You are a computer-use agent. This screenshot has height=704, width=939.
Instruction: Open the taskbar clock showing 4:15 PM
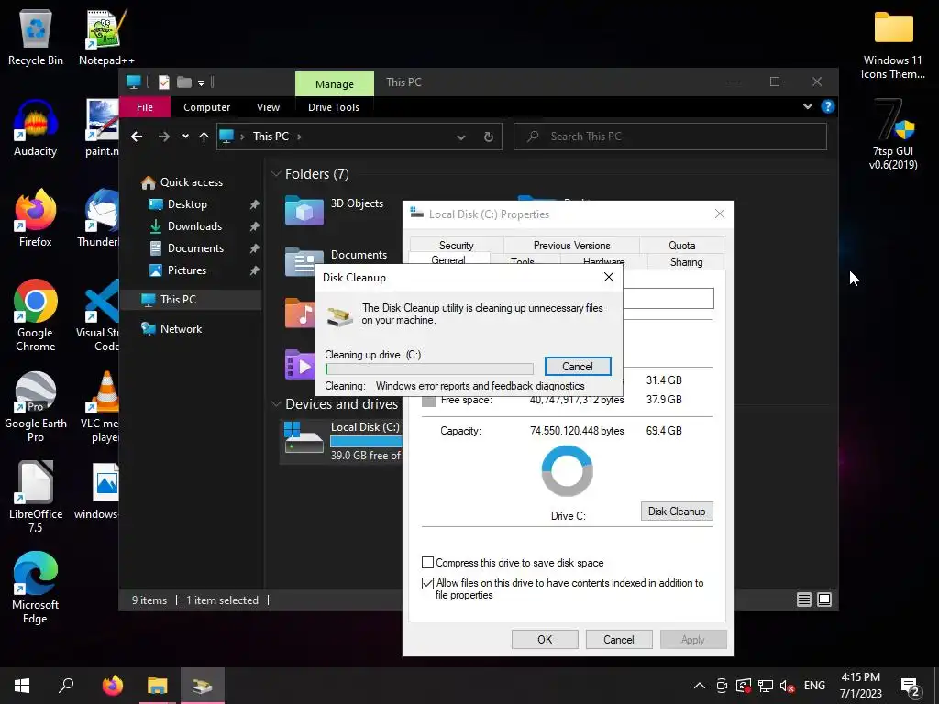[860, 686]
